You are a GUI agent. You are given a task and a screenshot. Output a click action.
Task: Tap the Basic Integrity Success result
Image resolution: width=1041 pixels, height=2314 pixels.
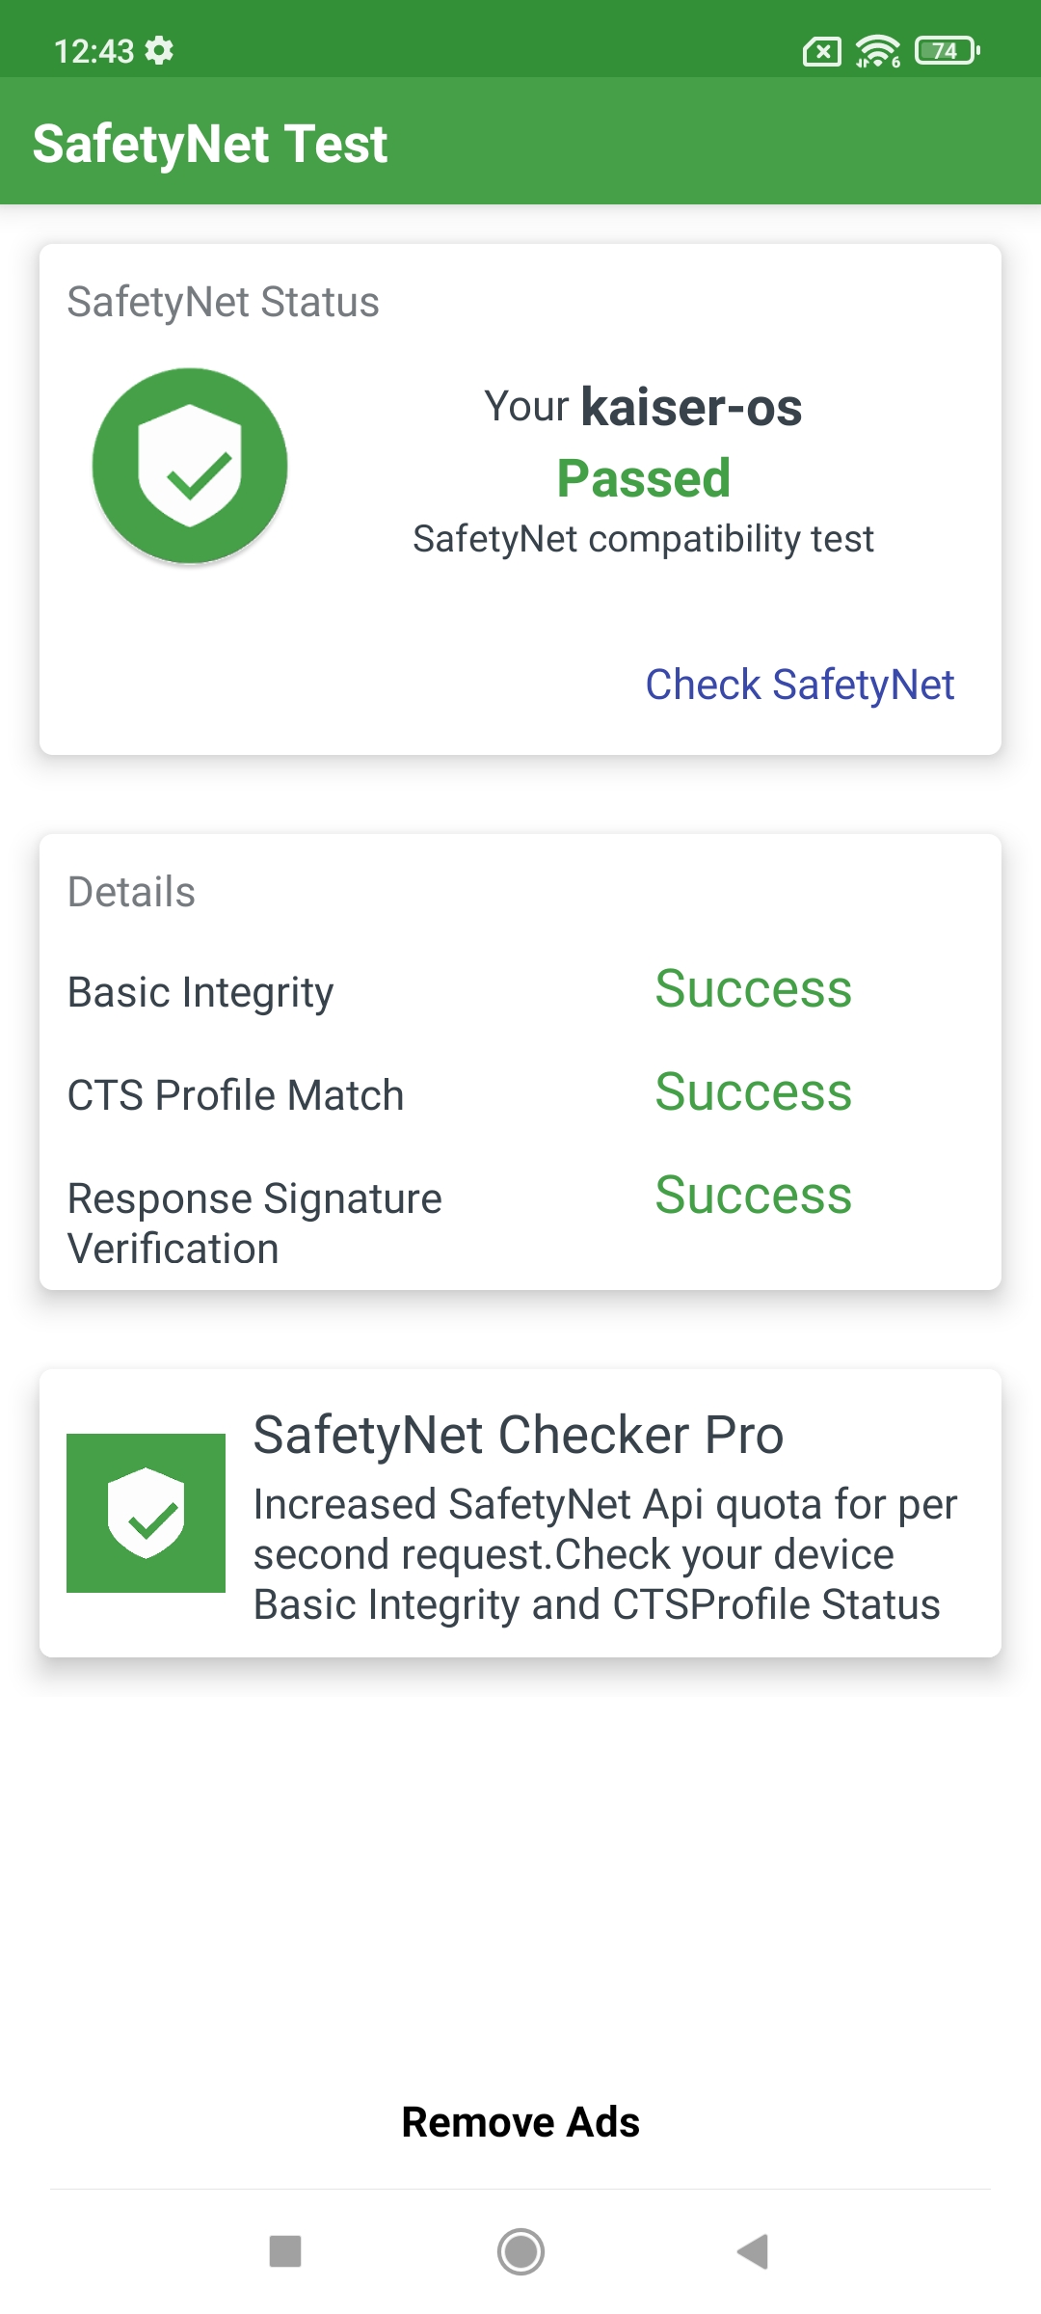754,989
